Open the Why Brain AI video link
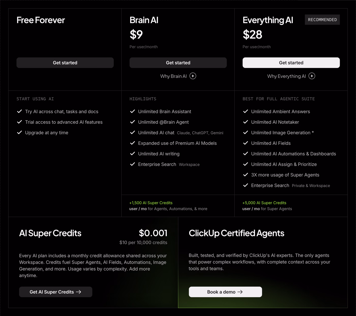356x316 pixels. click(x=178, y=76)
